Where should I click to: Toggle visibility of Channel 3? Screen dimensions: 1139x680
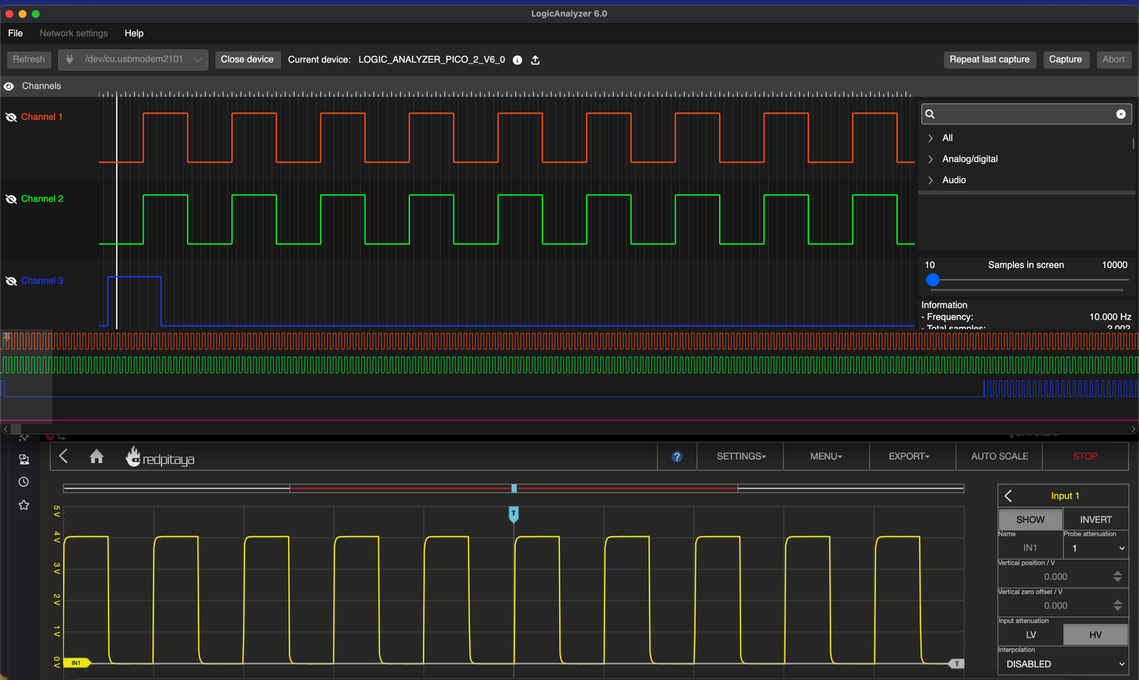[11, 282]
